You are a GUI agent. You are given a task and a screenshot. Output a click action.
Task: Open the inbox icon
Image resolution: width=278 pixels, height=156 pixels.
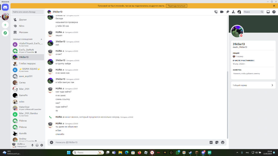[x=268, y=12]
